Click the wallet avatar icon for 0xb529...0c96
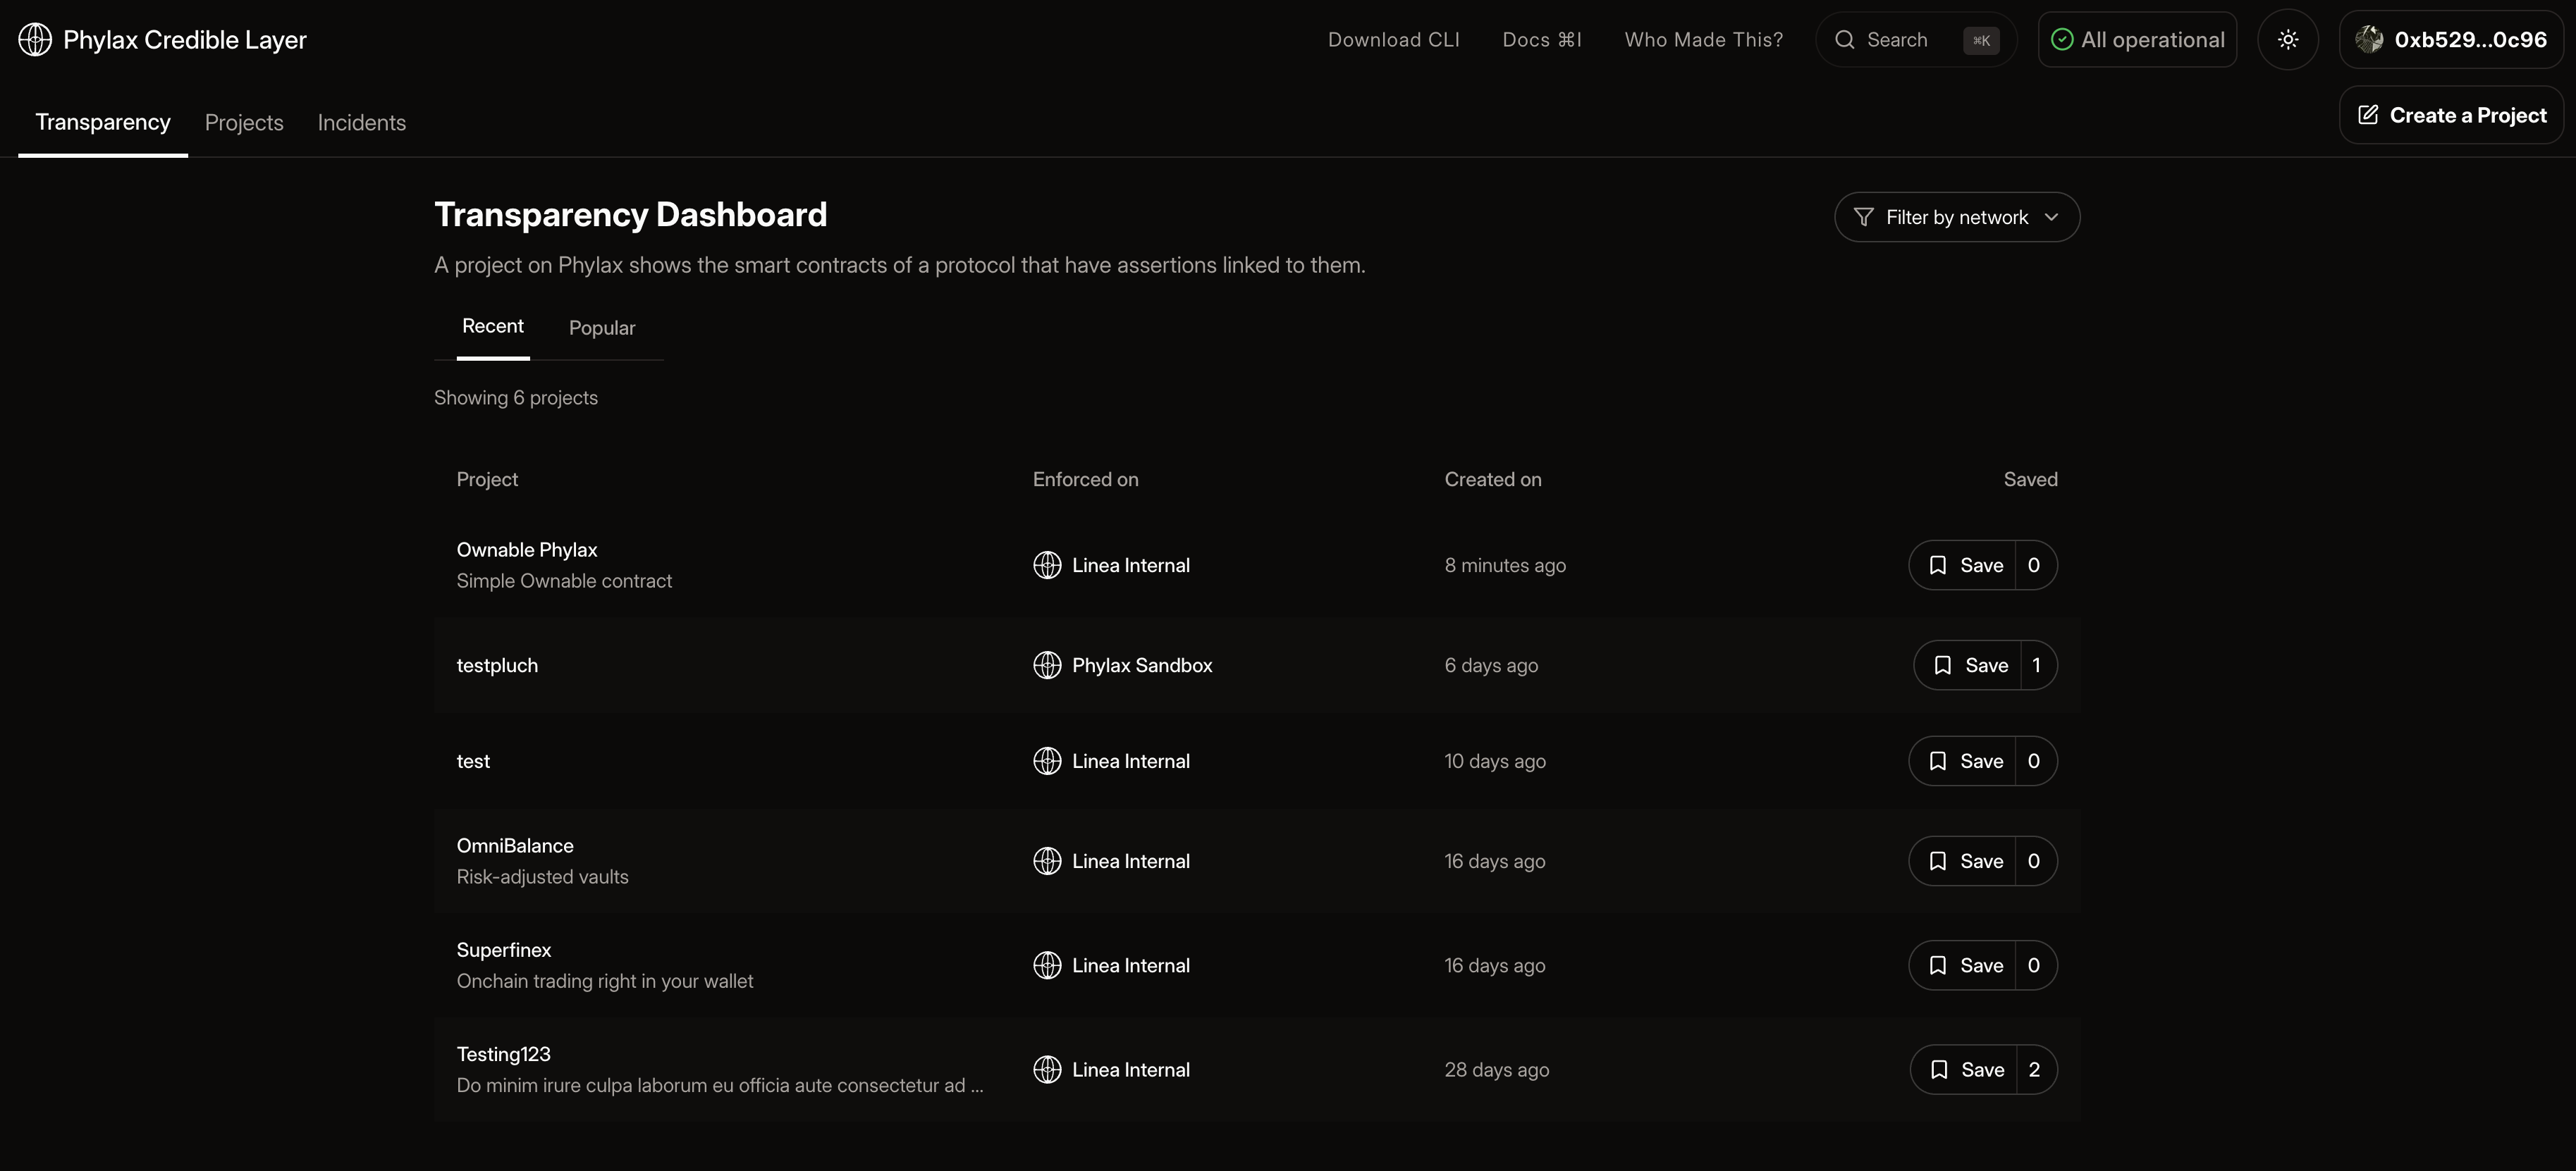This screenshot has width=2576, height=1171. pyautogui.click(x=2368, y=40)
